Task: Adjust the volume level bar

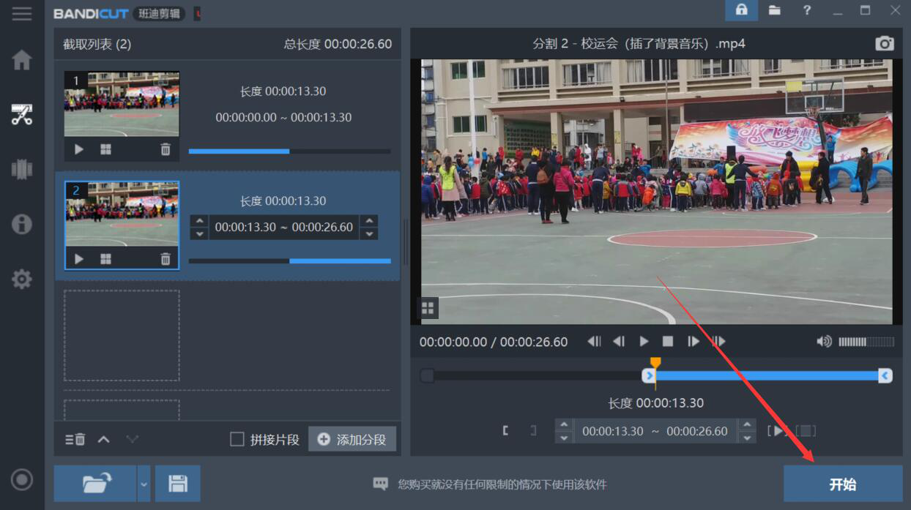Action: click(866, 342)
